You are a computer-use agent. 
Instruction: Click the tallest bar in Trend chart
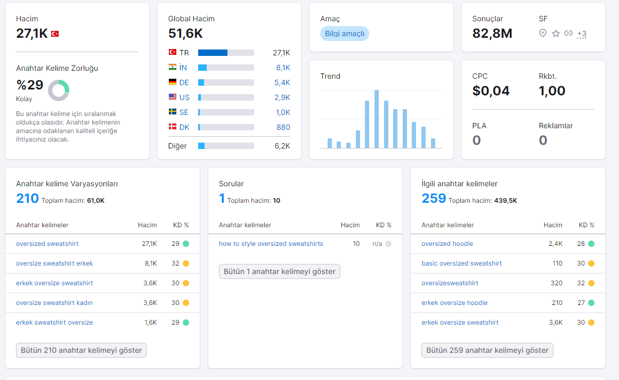click(377, 119)
